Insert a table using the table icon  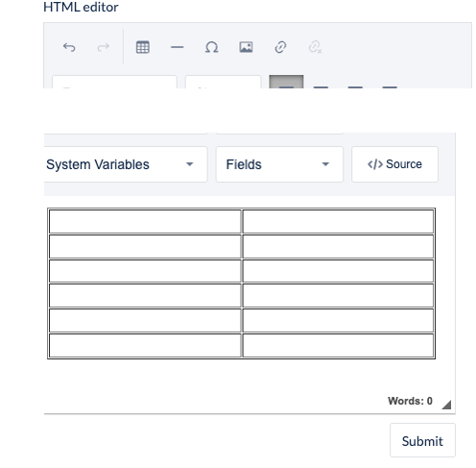click(143, 47)
